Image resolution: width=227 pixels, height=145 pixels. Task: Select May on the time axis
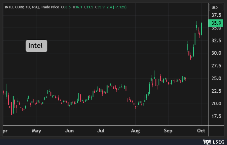(x=37, y=131)
